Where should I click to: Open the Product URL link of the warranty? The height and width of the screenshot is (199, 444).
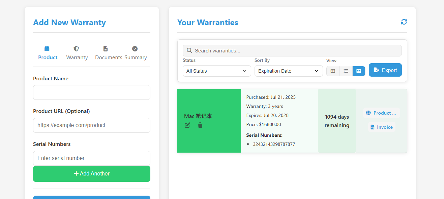382,113
